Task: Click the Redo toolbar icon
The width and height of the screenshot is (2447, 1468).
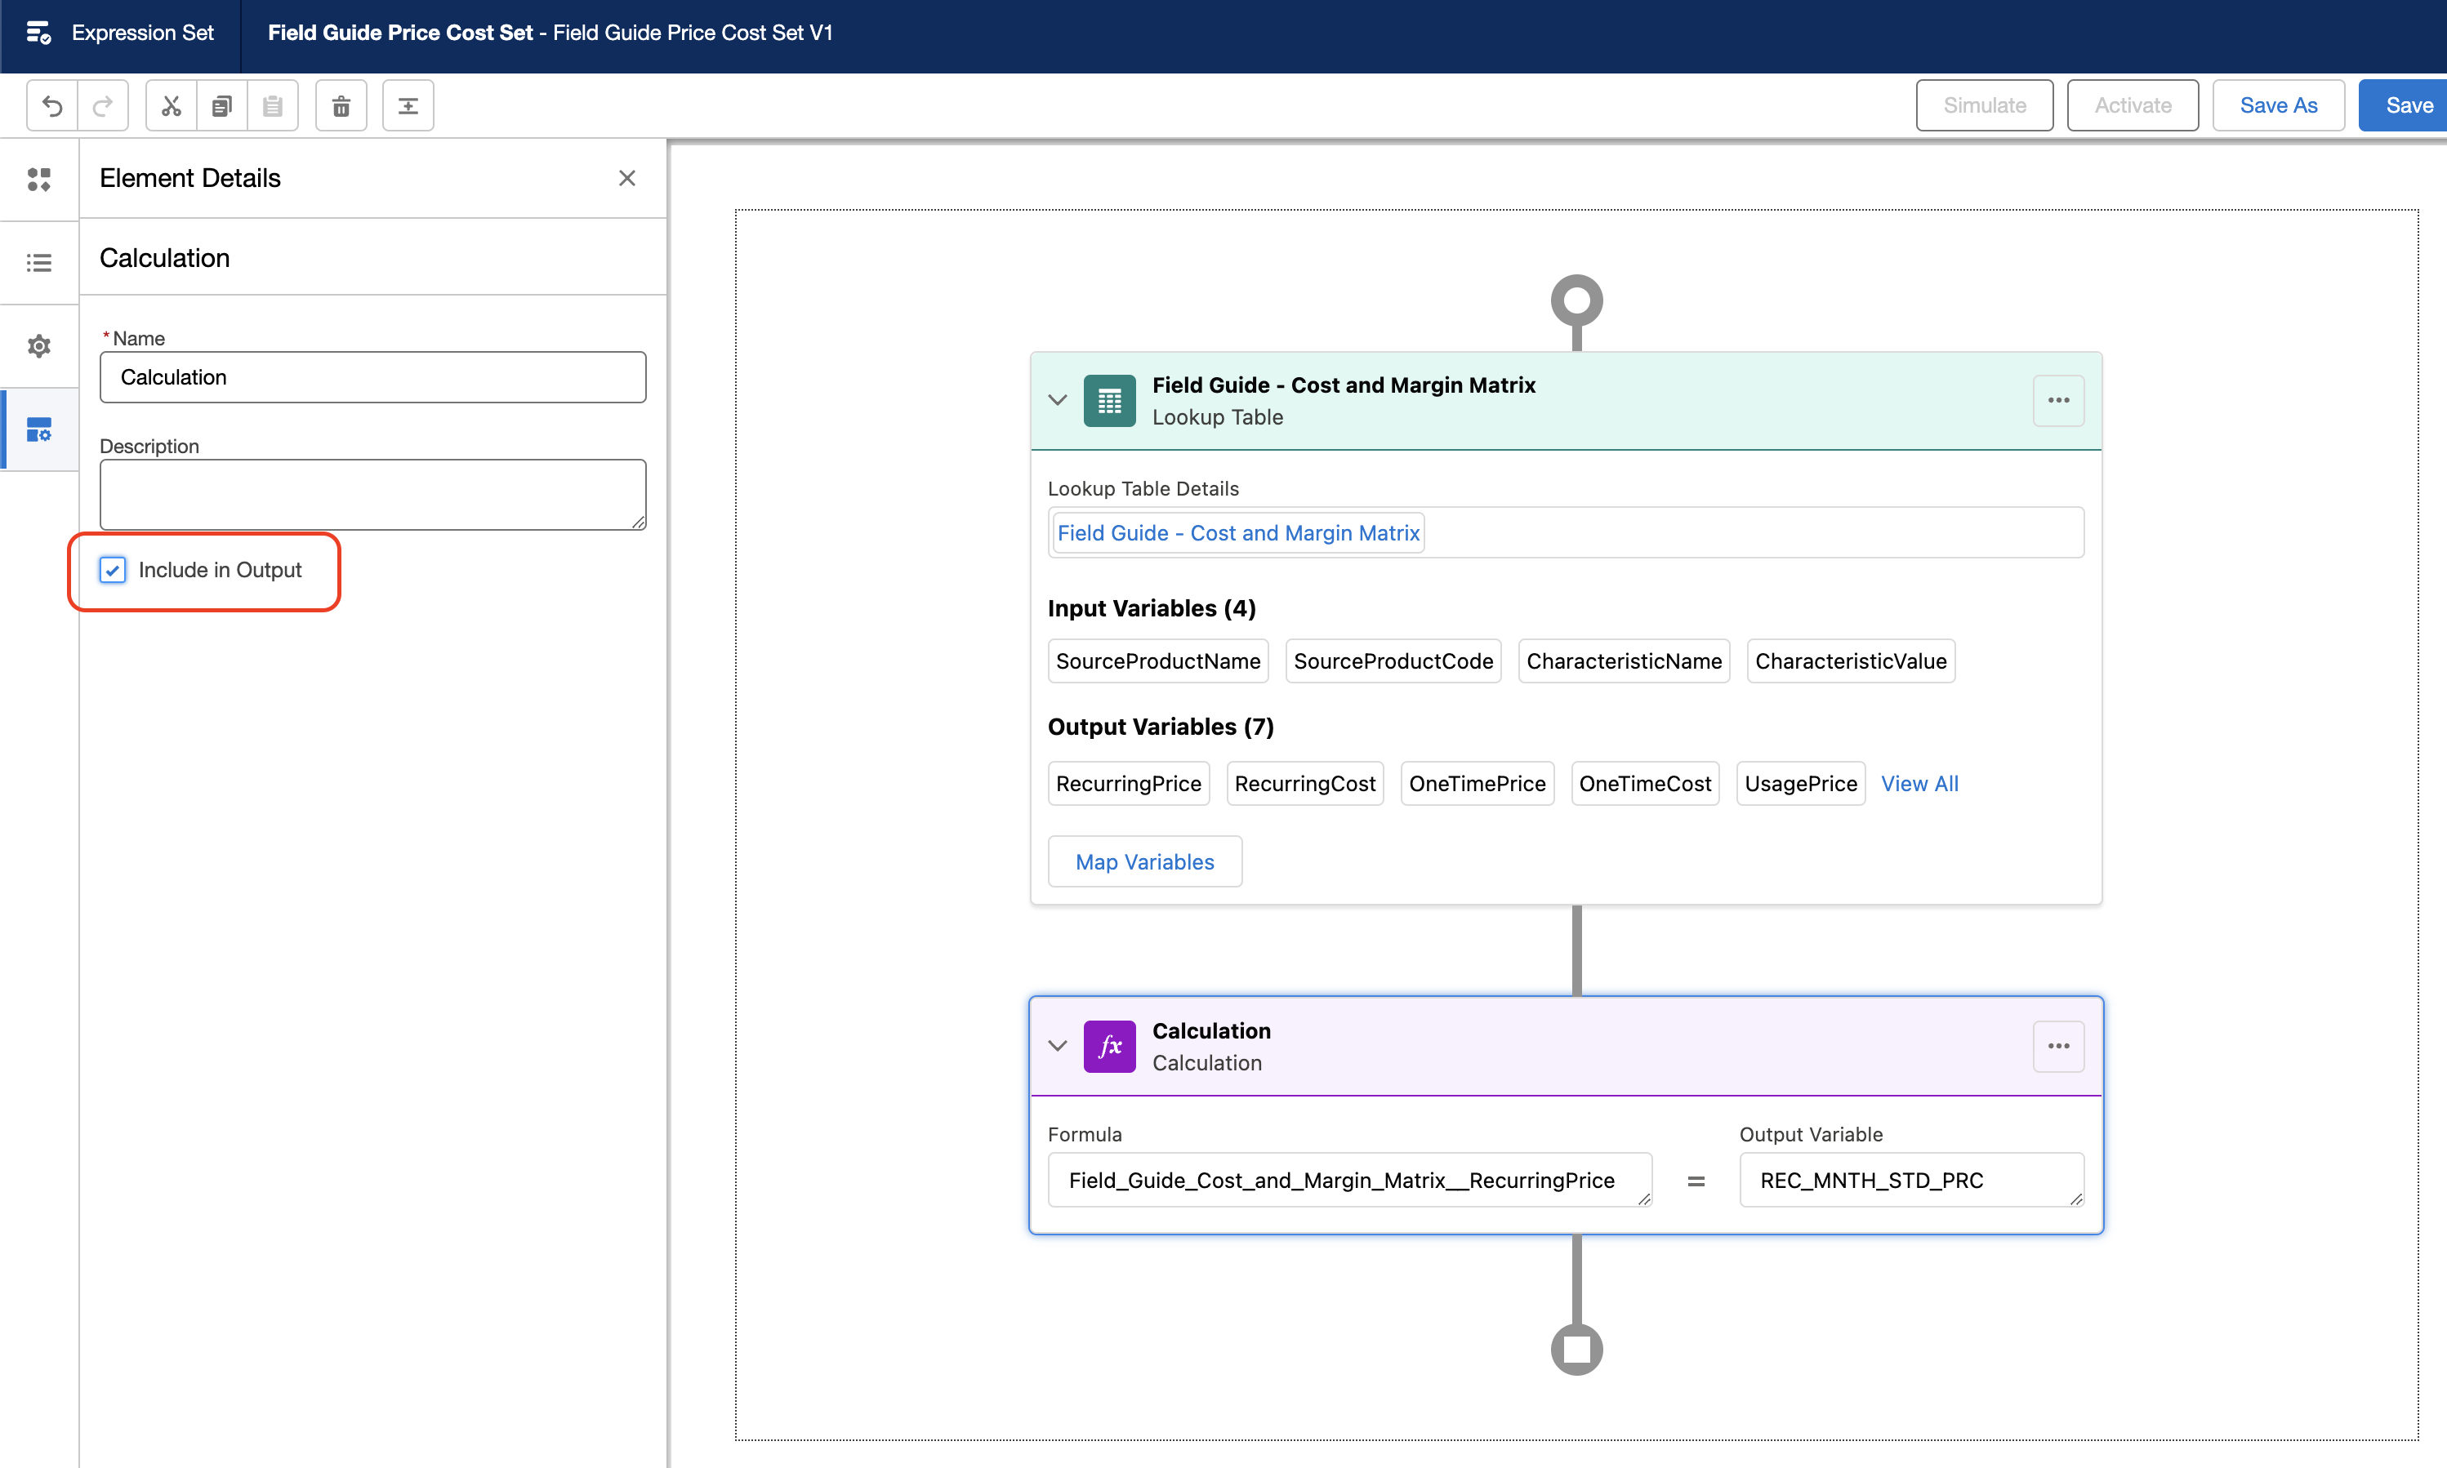Action: tap(103, 105)
